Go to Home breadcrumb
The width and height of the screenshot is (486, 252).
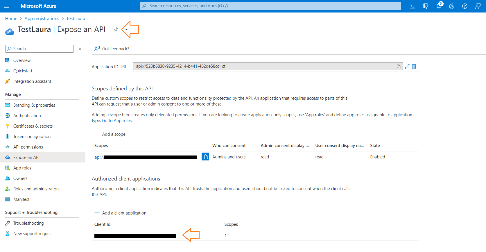coord(11,18)
